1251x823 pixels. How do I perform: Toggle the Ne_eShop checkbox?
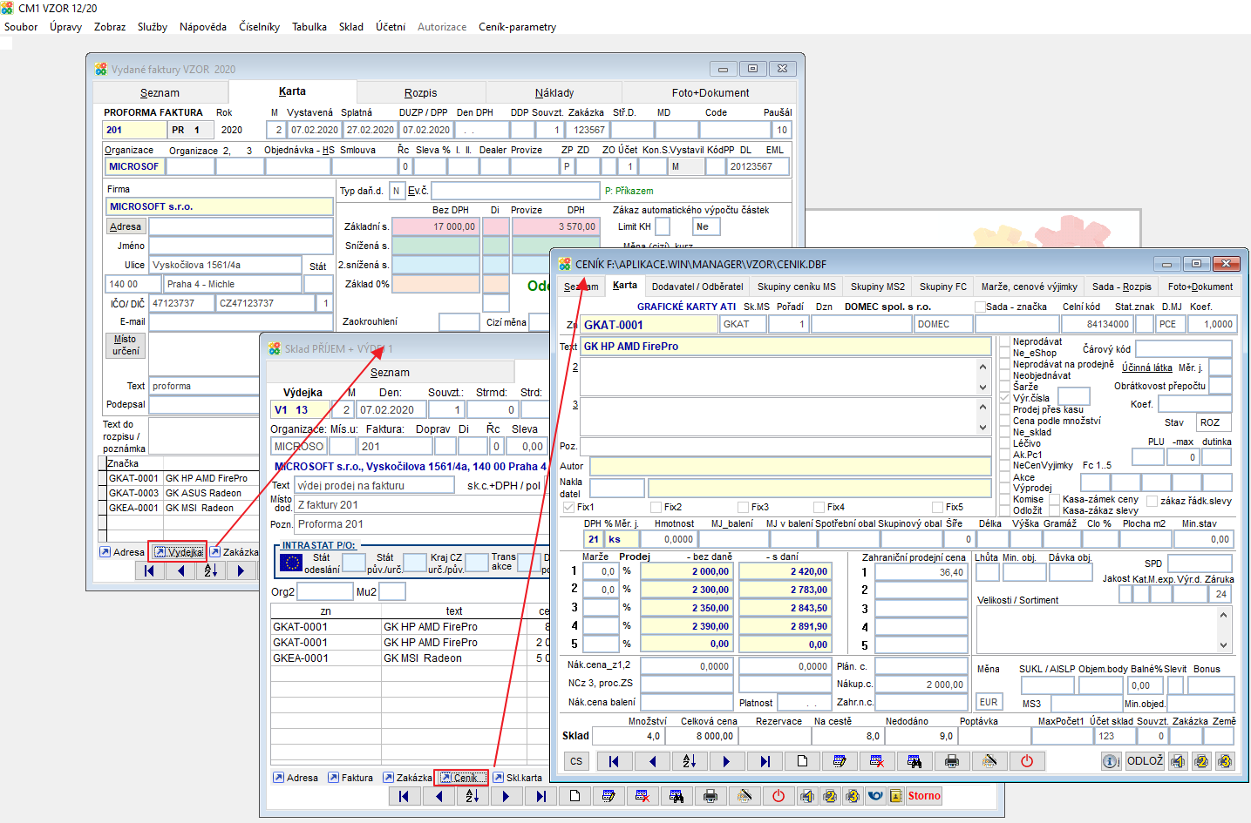tap(1005, 353)
